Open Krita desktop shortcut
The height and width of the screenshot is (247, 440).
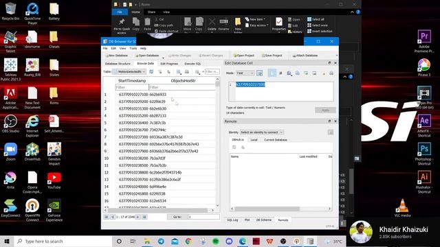click(x=10, y=180)
